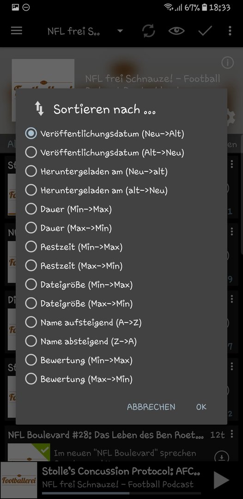Expand the NFL frei S.. podcast dropdown
Screen dimensions: 243x499
[120, 31]
